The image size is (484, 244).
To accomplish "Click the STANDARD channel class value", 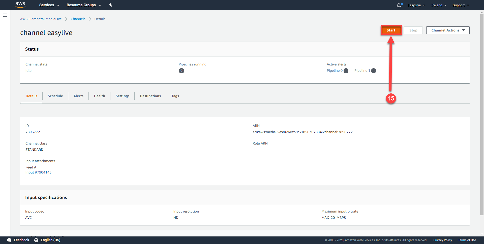I will point(34,150).
